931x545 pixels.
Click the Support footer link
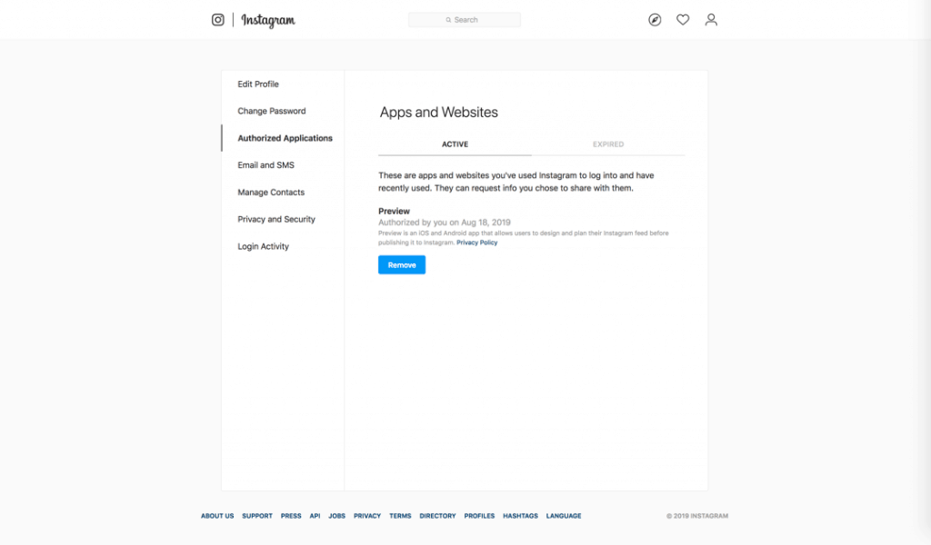(257, 516)
